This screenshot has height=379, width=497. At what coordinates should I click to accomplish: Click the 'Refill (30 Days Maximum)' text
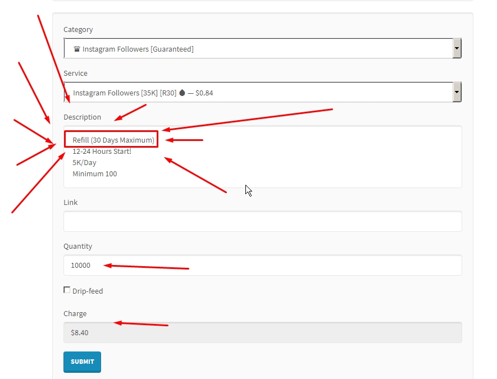113,140
